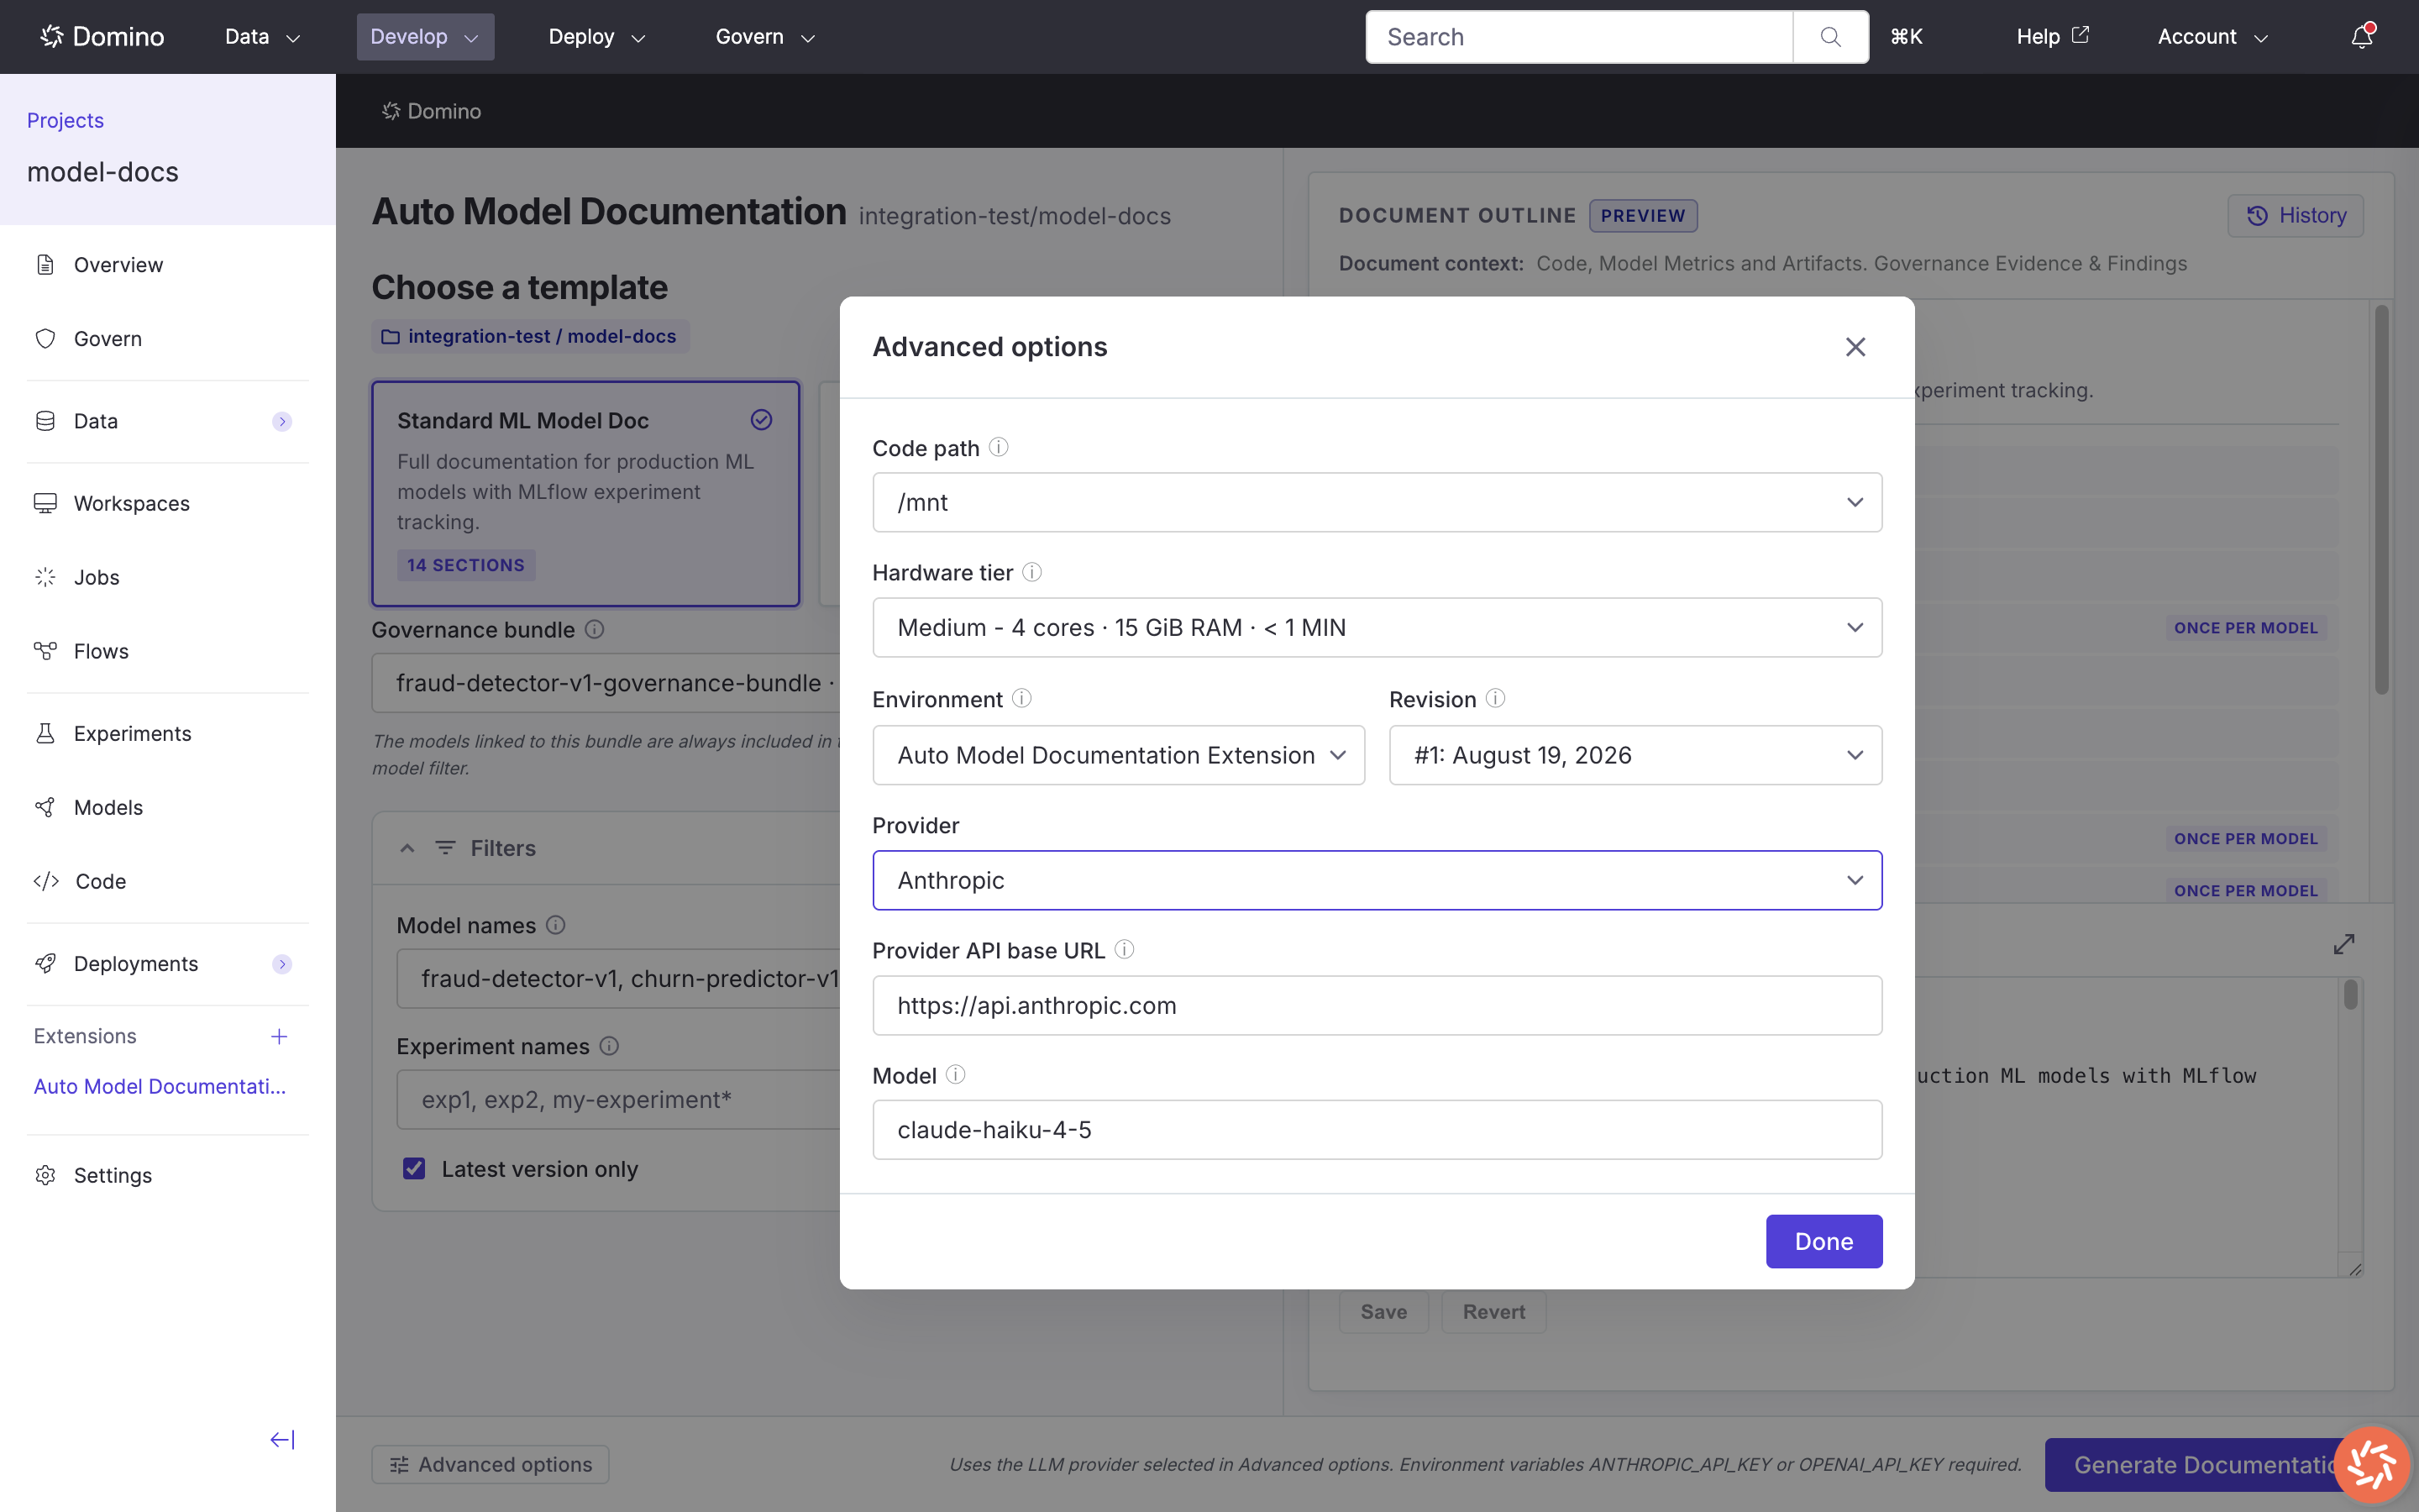2419x1512 pixels.
Task: Open the notifications bell
Action: (2362, 36)
